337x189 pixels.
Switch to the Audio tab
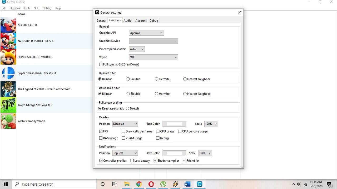point(127,20)
